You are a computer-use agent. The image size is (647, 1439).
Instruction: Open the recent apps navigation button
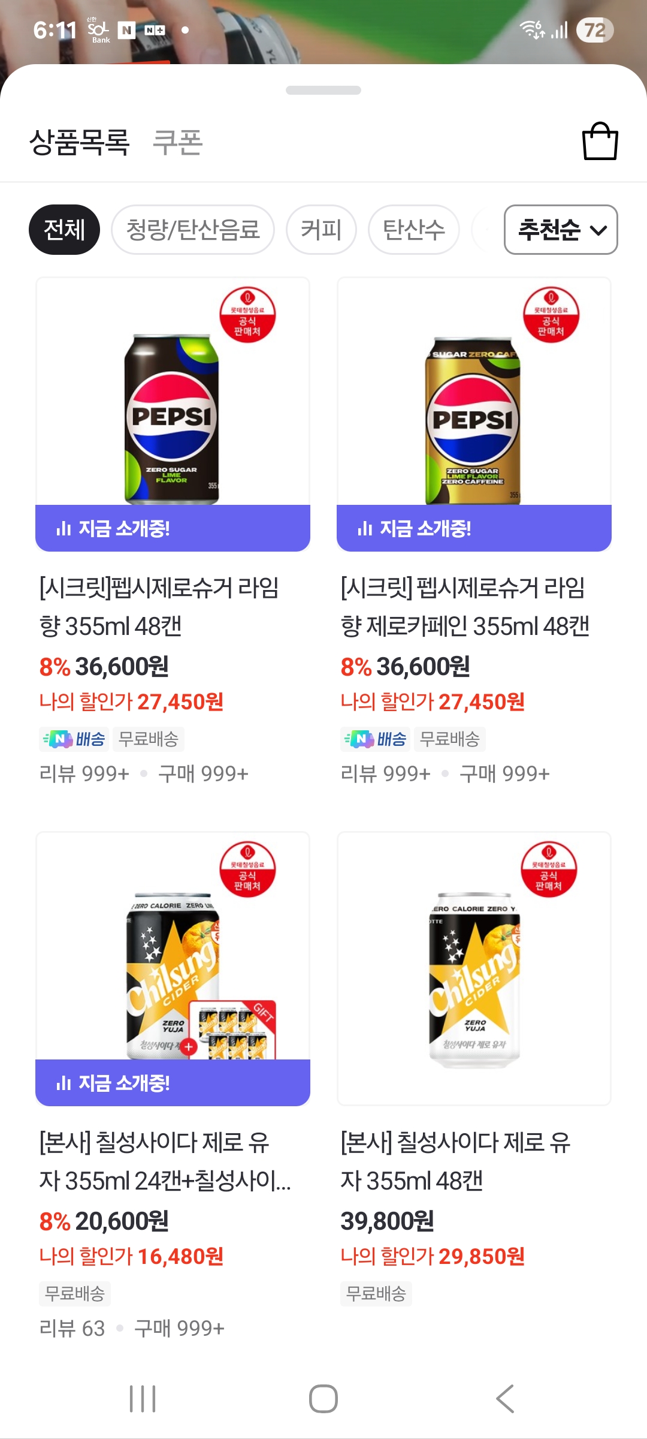click(143, 1399)
